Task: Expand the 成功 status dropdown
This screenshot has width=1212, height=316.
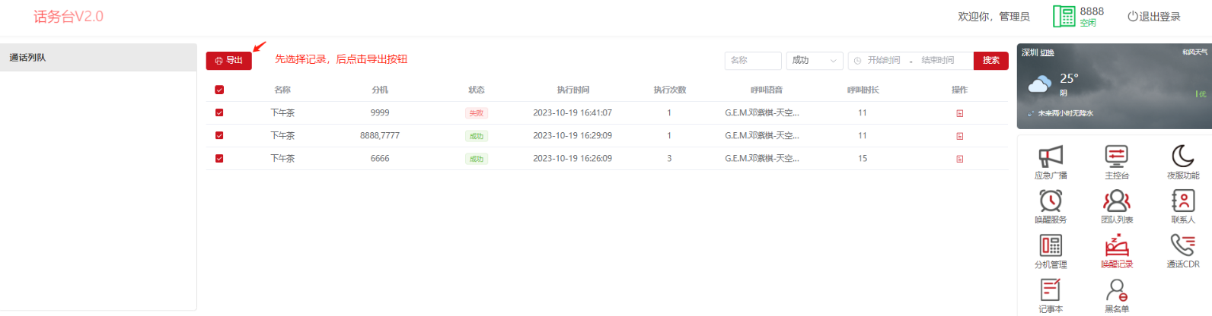Action: [814, 61]
